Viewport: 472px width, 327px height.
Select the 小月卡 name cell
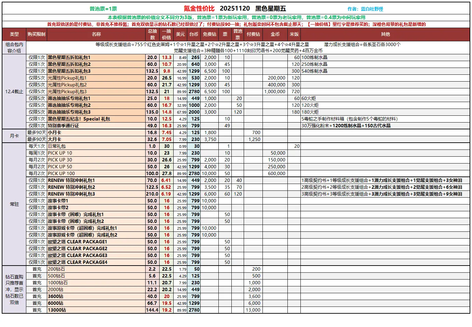55,132
